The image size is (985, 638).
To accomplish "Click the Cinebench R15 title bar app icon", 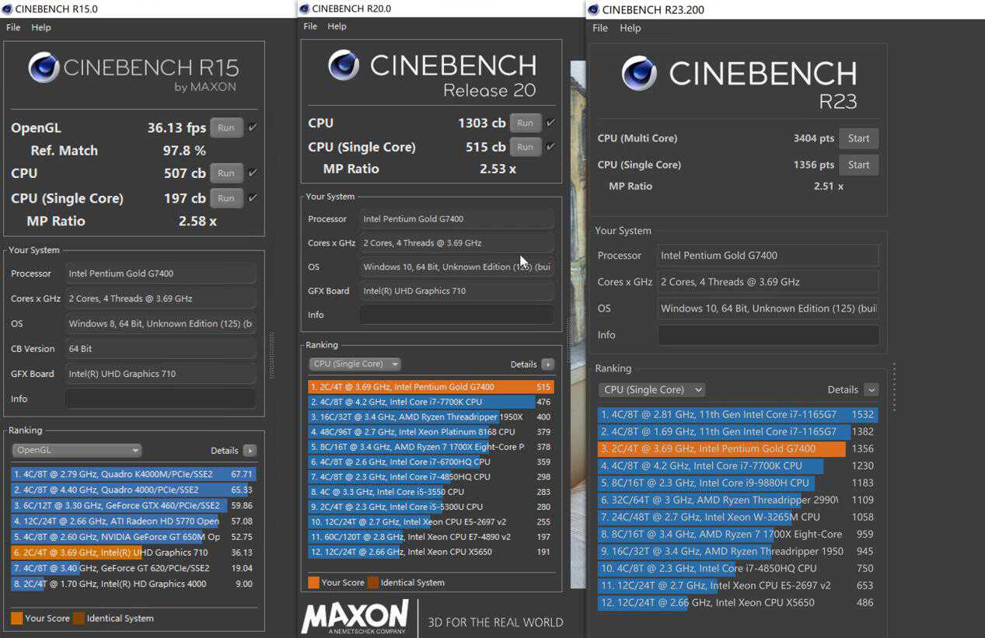I will coord(7,9).
